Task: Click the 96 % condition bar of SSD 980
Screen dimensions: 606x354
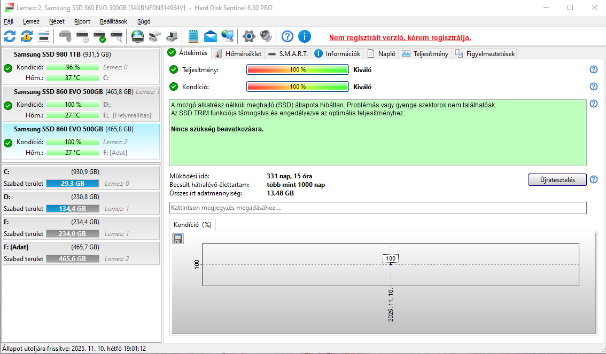Action: click(73, 67)
